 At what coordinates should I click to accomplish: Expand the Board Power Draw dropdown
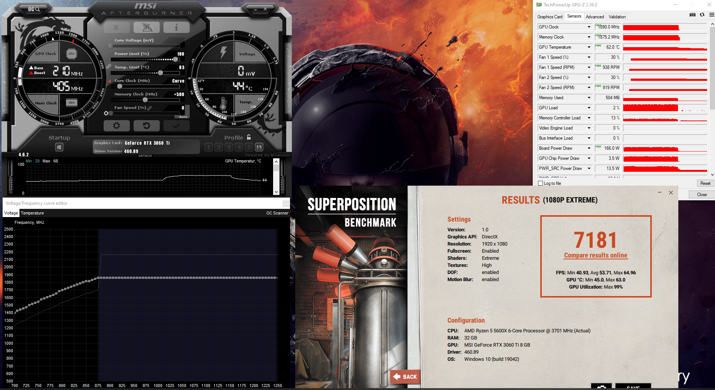point(589,148)
